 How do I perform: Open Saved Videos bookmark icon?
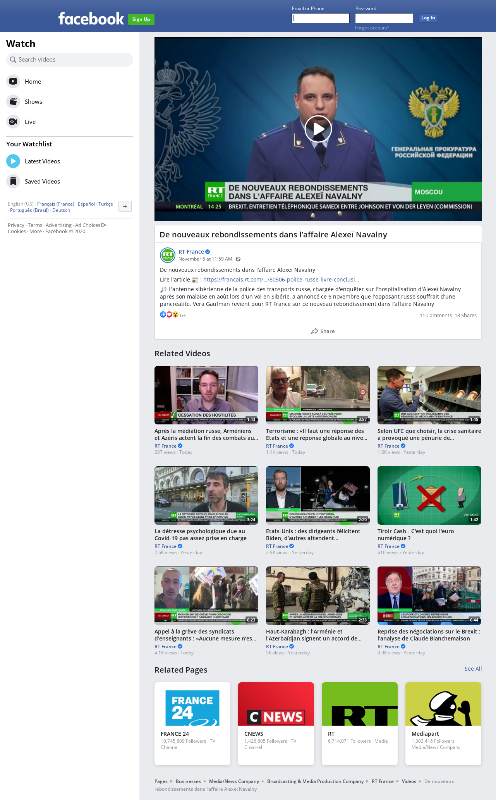click(13, 181)
